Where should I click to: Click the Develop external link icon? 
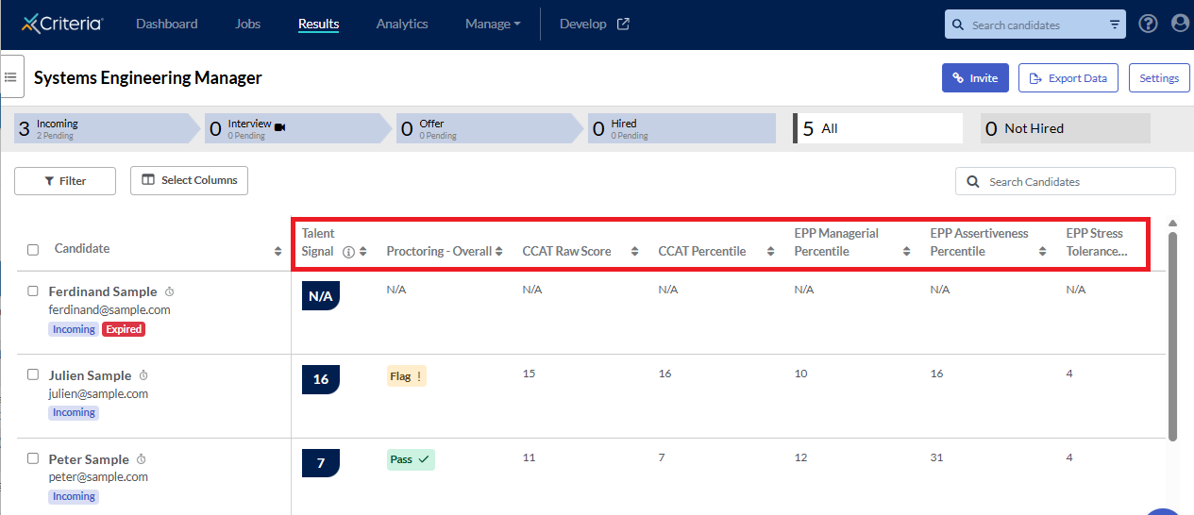point(623,25)
